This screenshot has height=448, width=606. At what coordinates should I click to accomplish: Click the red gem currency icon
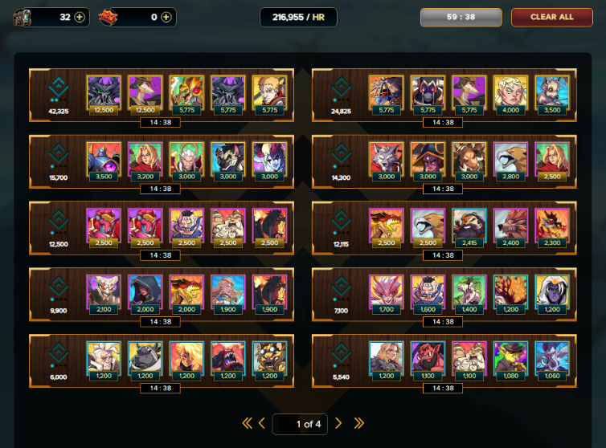point(109,18)
